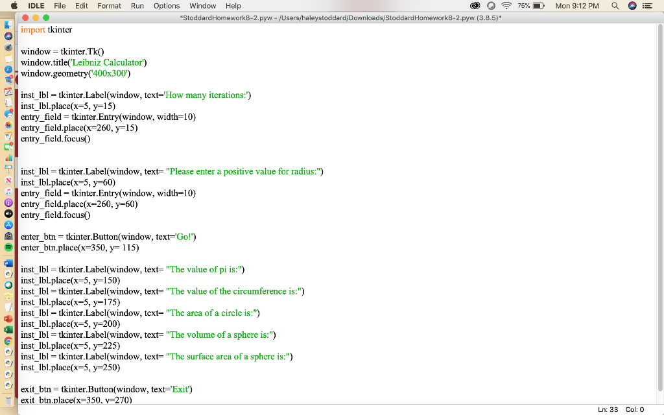The width and height of the screenshot is (664, 415).
Task: Click the battery indicator showing 75%
Action: point(537,6)
